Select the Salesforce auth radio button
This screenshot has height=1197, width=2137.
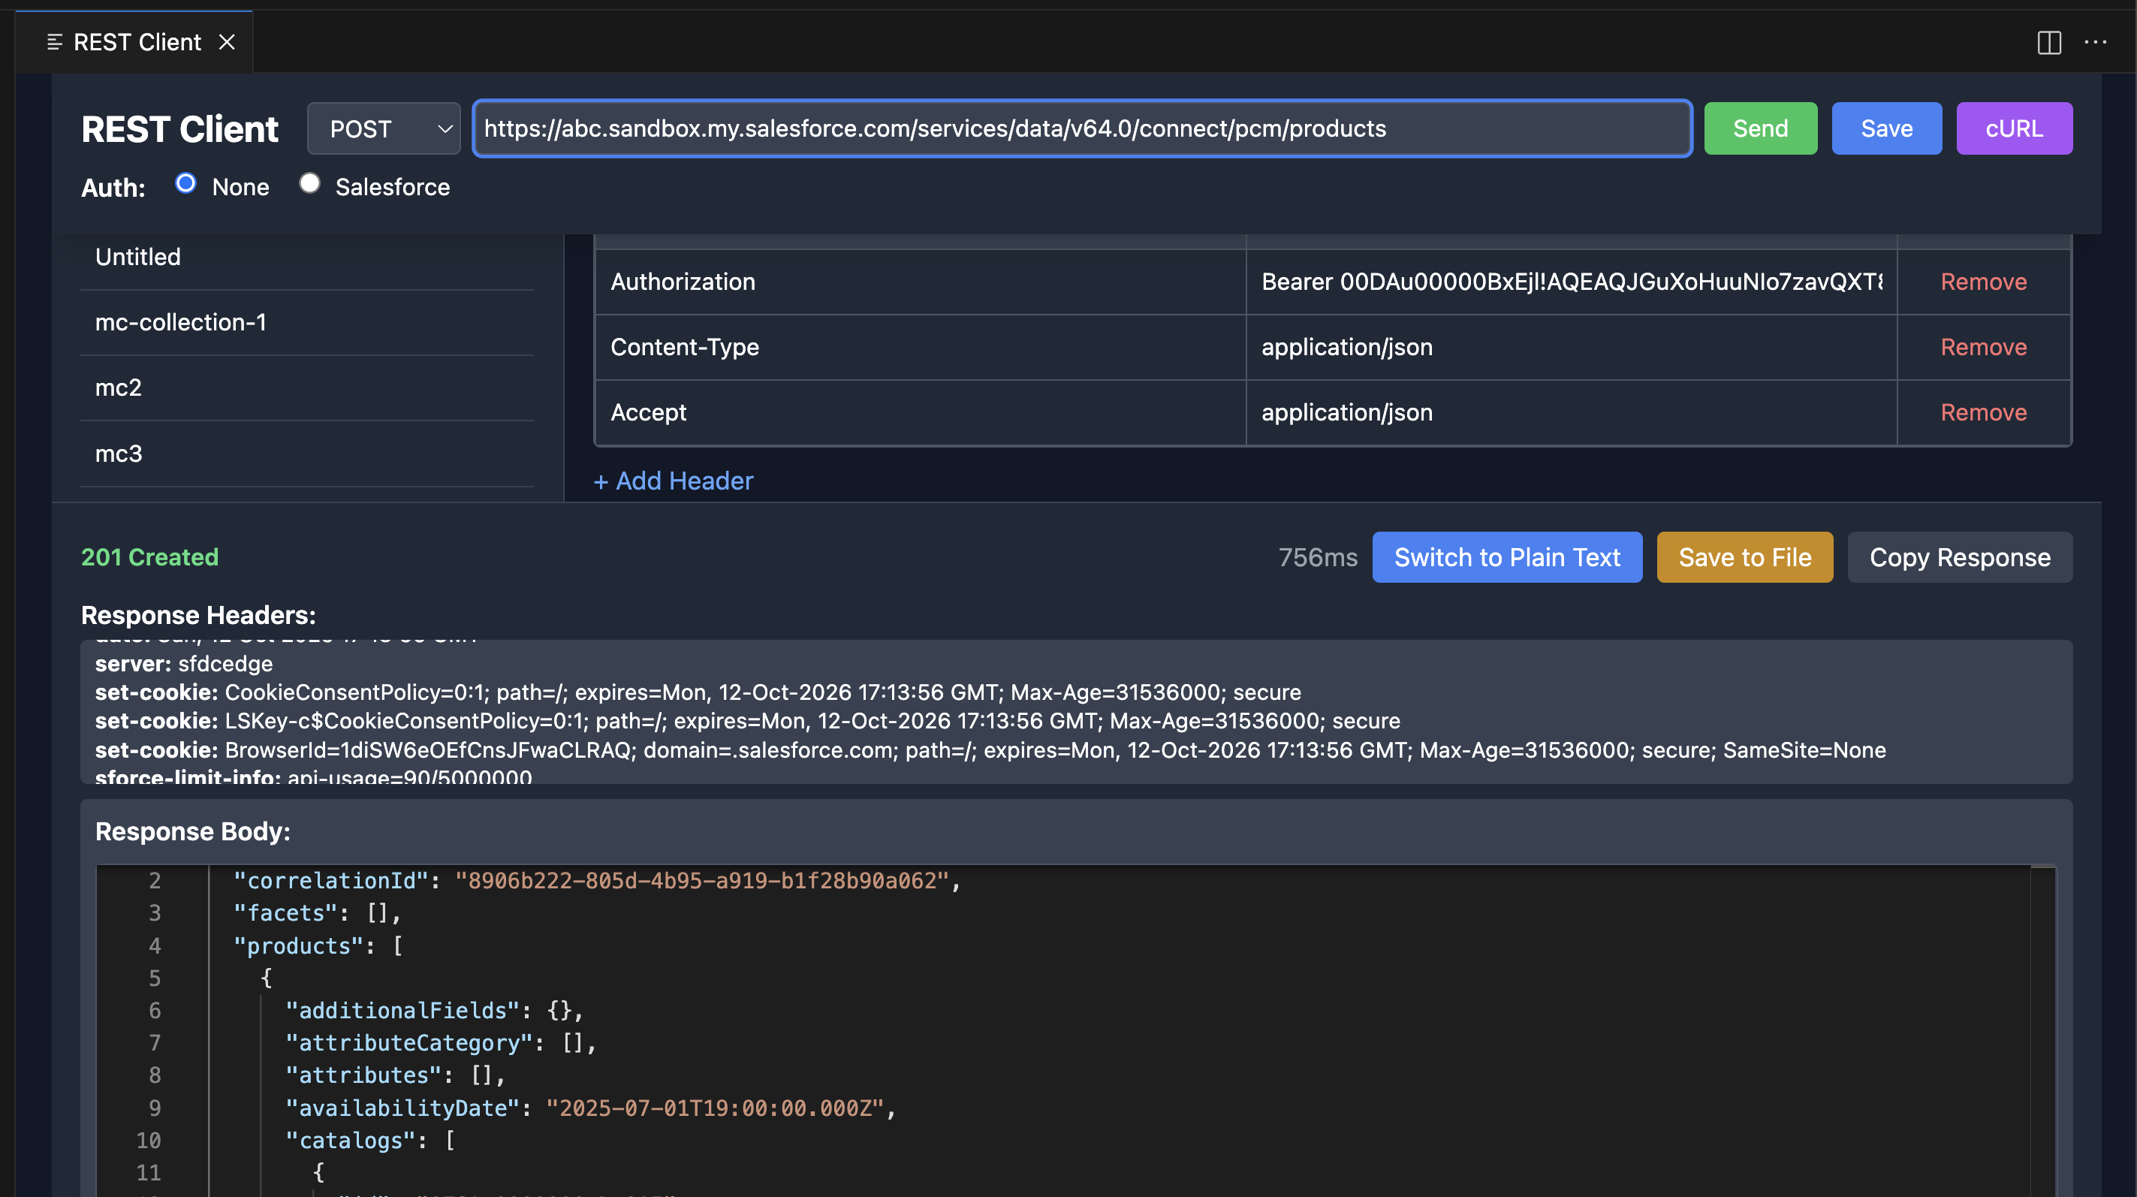click(309, 183)
